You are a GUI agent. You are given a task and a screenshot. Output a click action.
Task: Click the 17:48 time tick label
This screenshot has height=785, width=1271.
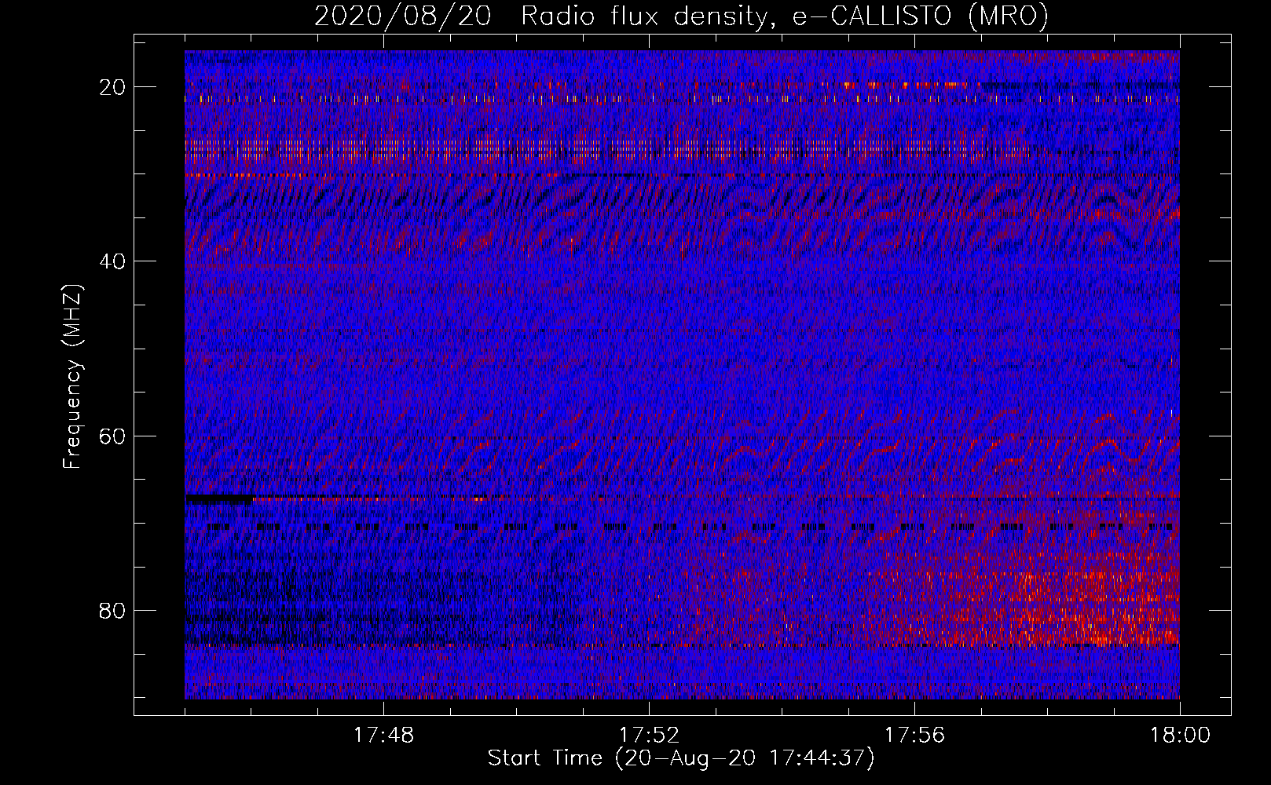(383, 736)
